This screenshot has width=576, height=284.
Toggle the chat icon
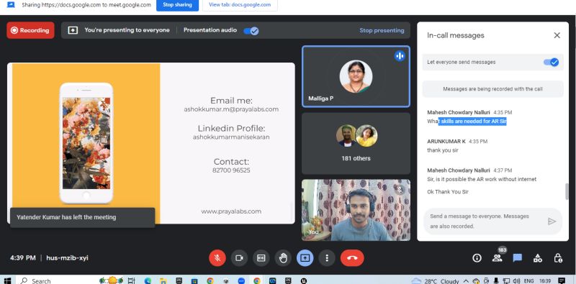click(518, 258)
